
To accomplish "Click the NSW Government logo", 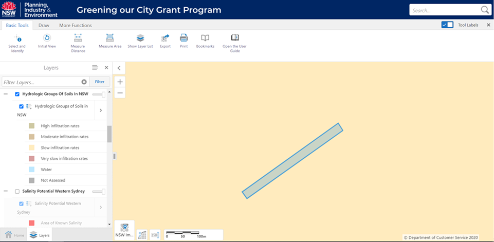I will [9, 9].
